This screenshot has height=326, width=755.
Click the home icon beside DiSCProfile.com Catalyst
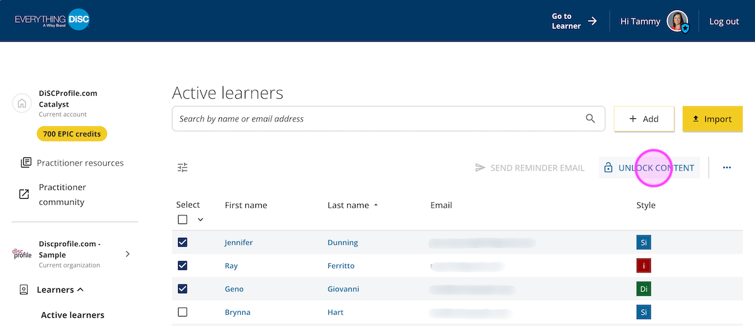pos(22,103)
